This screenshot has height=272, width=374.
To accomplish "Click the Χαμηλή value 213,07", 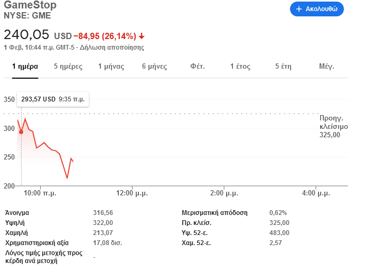I will [x=103, y=233].
